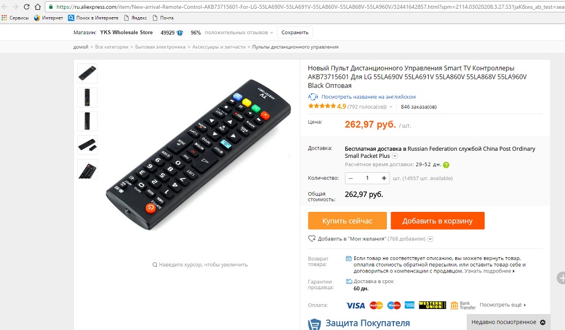Screen dimensions: 565x330
Task: Select the second remote control thumbnail
Action: [x=87, y=97]
